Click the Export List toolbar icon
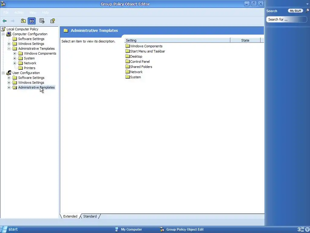310x233 pixels. tap(42, 21)
